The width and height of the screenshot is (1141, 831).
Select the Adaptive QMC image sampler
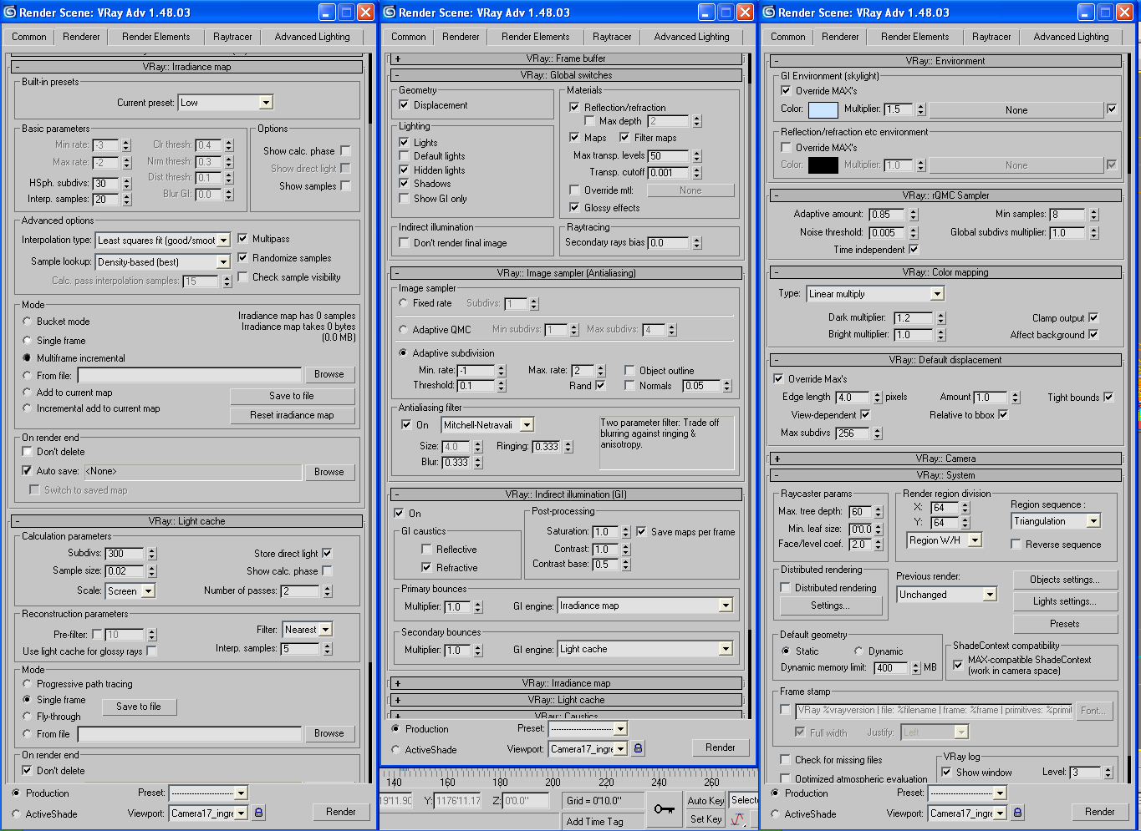[x=404, y=330]
